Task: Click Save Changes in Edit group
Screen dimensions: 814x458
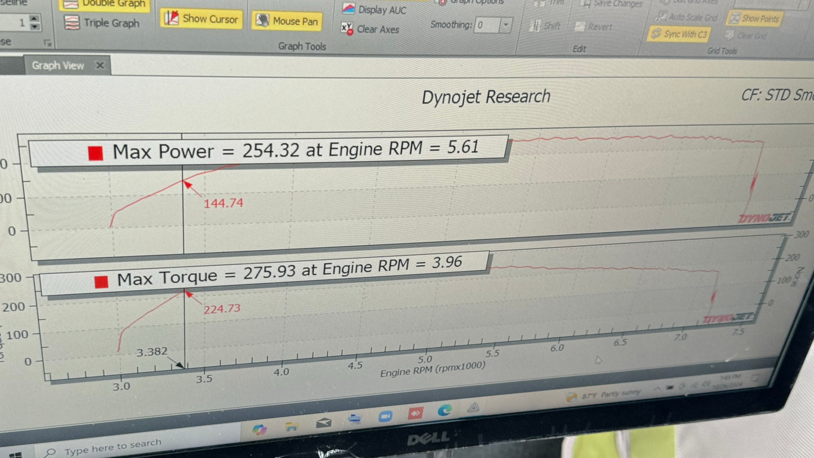Action: coord(611,5)
